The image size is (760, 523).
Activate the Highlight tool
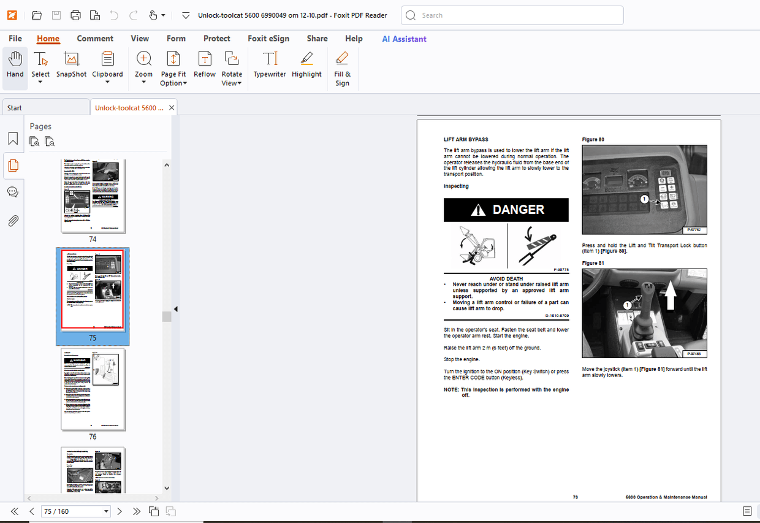[306, 59]
